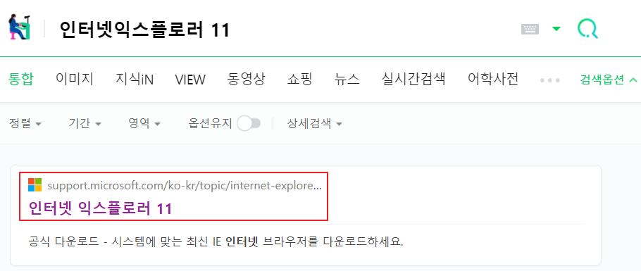Image resolution: width=641 pixels, height=271 pixels.
Task: Open the on-screen keyboard icon
Action: 530,29
